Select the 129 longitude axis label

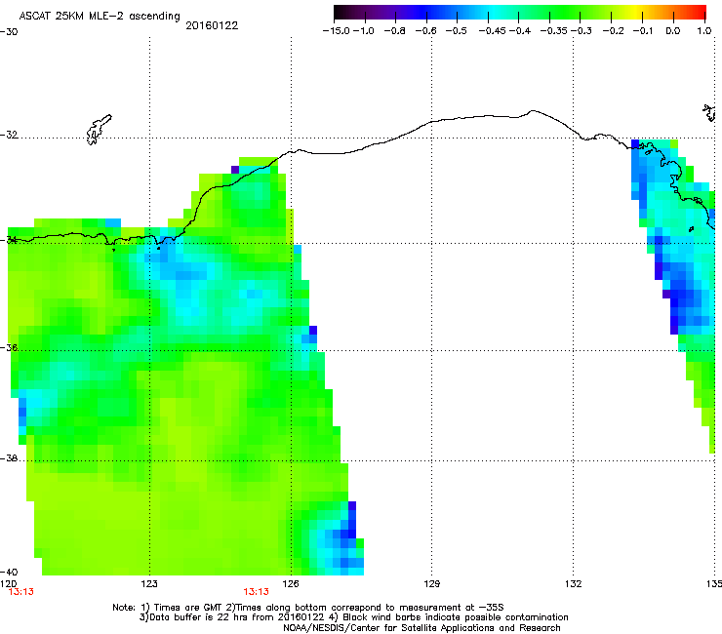pos(431,584)
